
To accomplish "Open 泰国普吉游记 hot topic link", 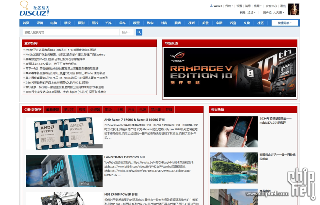I will tap(278, 157).
